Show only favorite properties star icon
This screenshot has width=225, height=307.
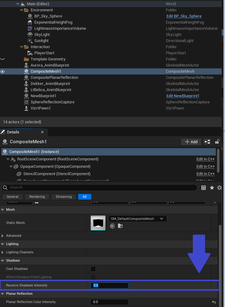coord(212,188)
